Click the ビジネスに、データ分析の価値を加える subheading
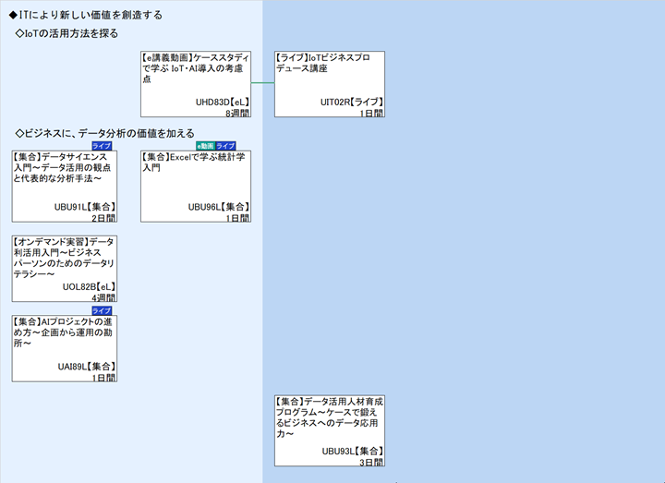 coord(105,133)
